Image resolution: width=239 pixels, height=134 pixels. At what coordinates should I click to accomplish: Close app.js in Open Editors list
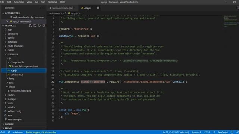(7, 22)
